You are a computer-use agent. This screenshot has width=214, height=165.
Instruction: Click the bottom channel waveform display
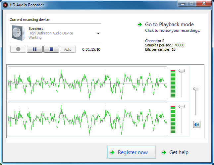click(x=87, y=119)
